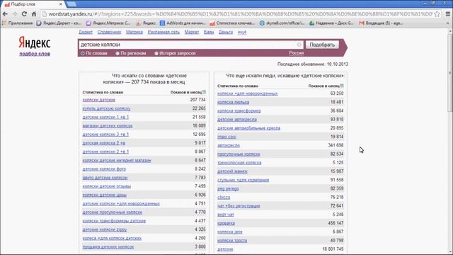Click the 207 734 count for коляски детские

(197, 100)
